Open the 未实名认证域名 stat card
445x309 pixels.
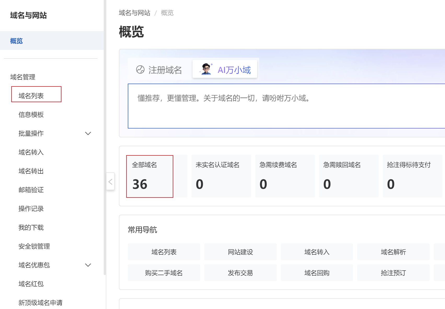[221, 176]
